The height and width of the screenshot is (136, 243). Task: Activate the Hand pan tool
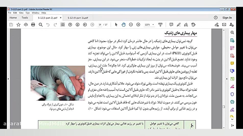click(124, 25)
